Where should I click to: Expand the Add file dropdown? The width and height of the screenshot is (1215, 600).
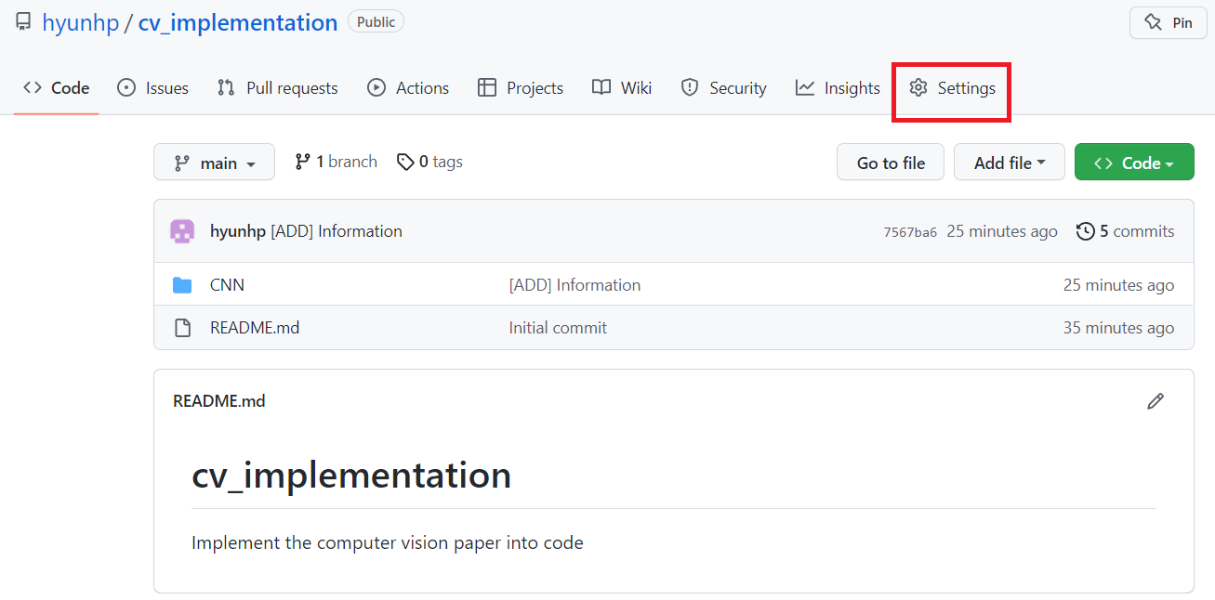pos(1010,163)
